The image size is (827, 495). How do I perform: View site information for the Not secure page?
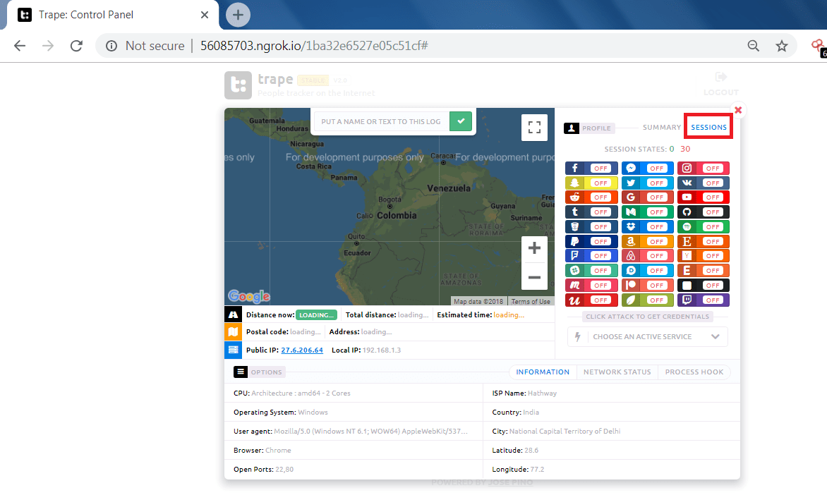click(x=111, y=46)
